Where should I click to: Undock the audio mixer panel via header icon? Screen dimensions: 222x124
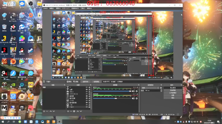point(138,85)
